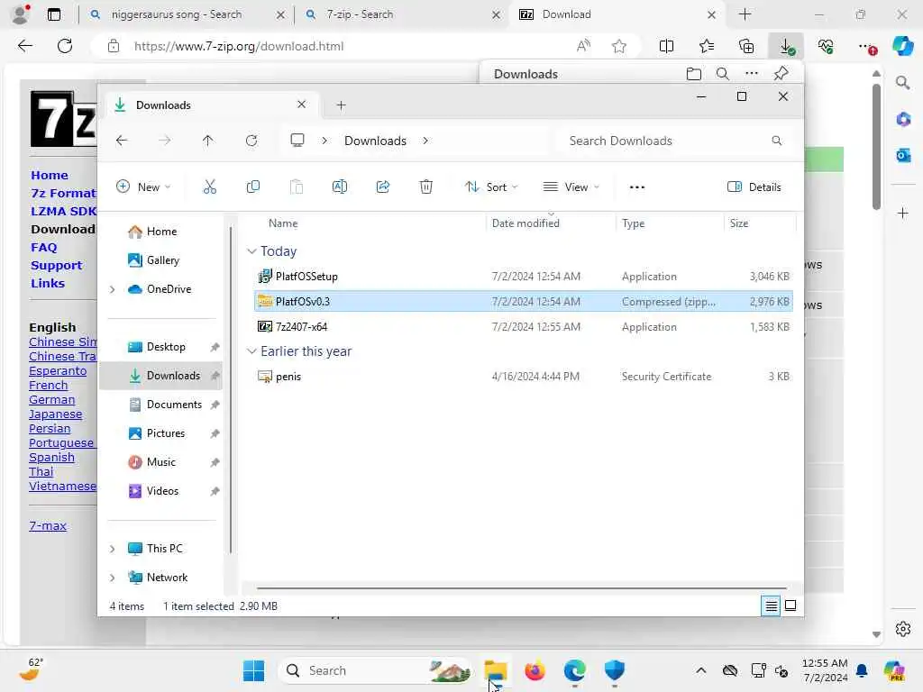Click the Explorer horizontal scrollbar
Image resolution: width=923 pixels, height=692 pixels.
tap(522, 587)
